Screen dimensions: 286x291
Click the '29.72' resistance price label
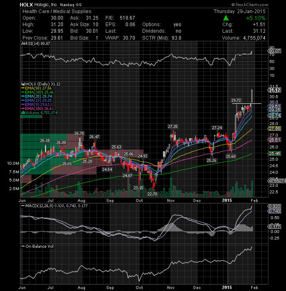(x=236, y=101)
